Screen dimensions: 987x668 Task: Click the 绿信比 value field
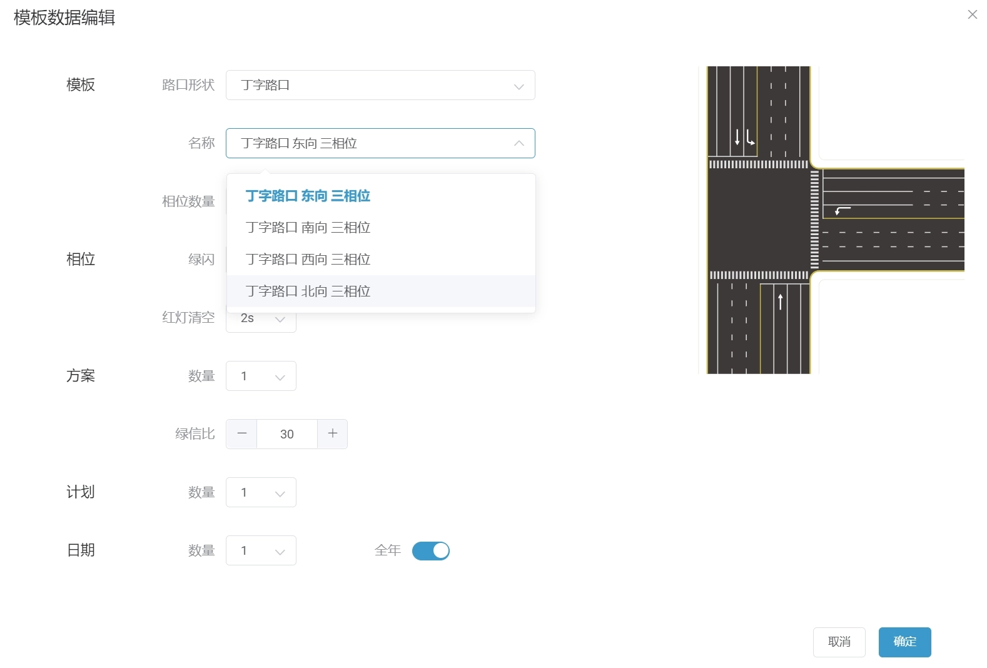pyautogui.click(x=287, y=433)
